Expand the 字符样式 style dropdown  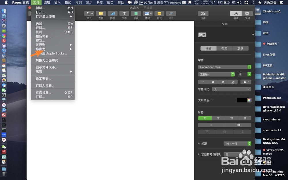231,89
